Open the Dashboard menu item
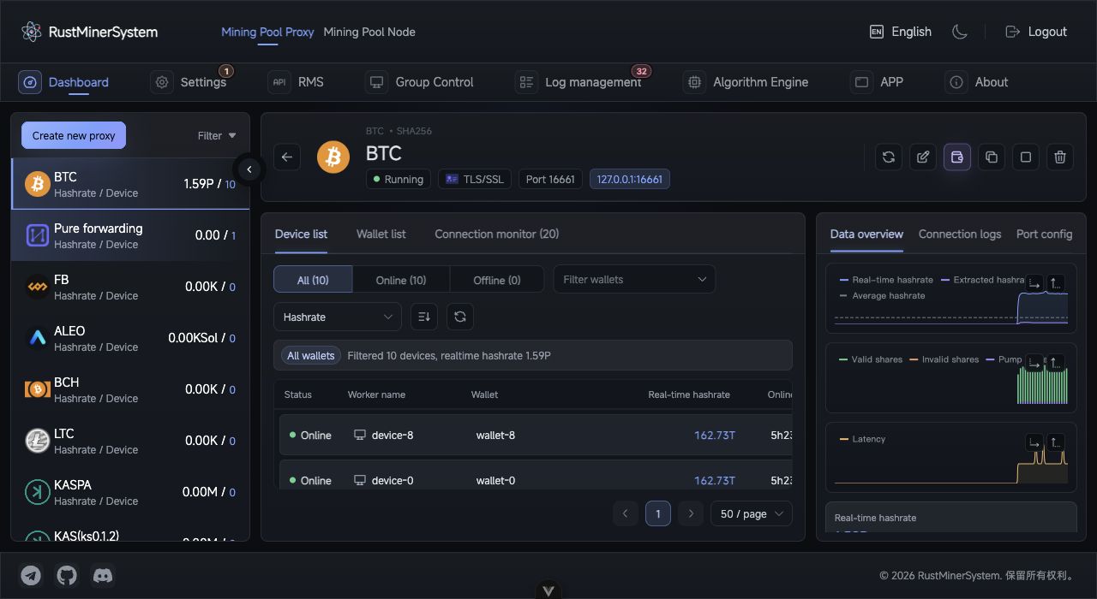Screen dimensions: 1097x599 [63, 82]
